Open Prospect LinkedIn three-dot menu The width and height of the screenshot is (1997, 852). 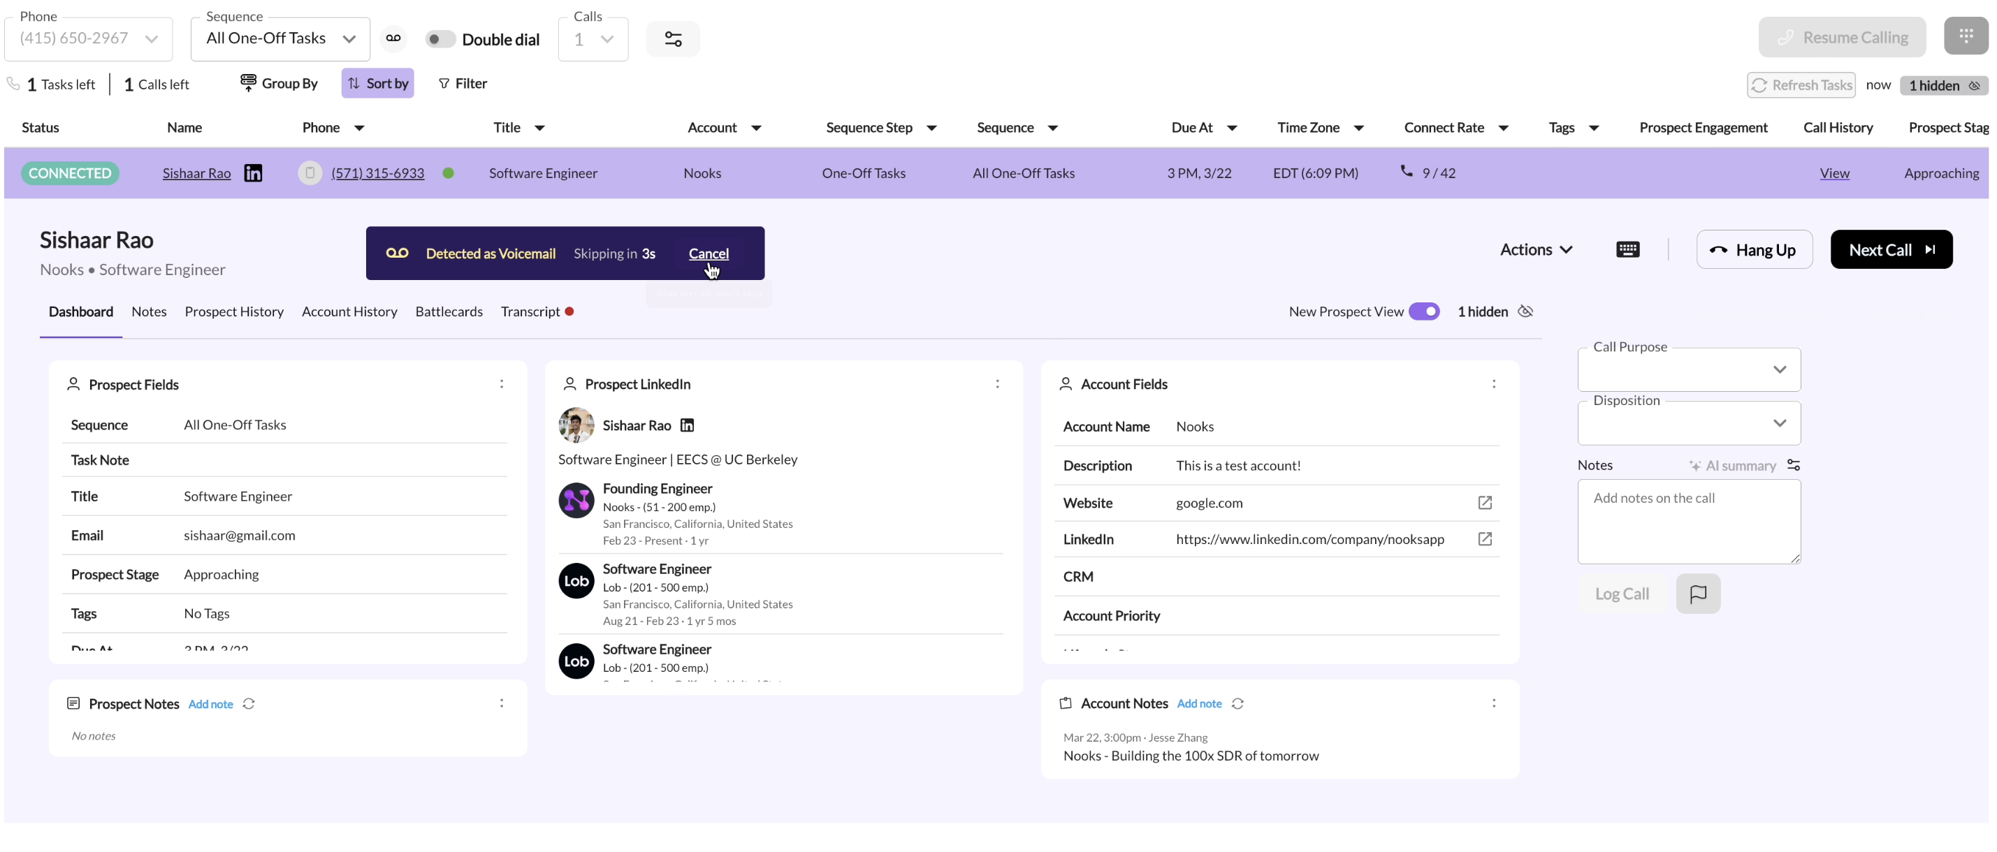coord(997,384)
